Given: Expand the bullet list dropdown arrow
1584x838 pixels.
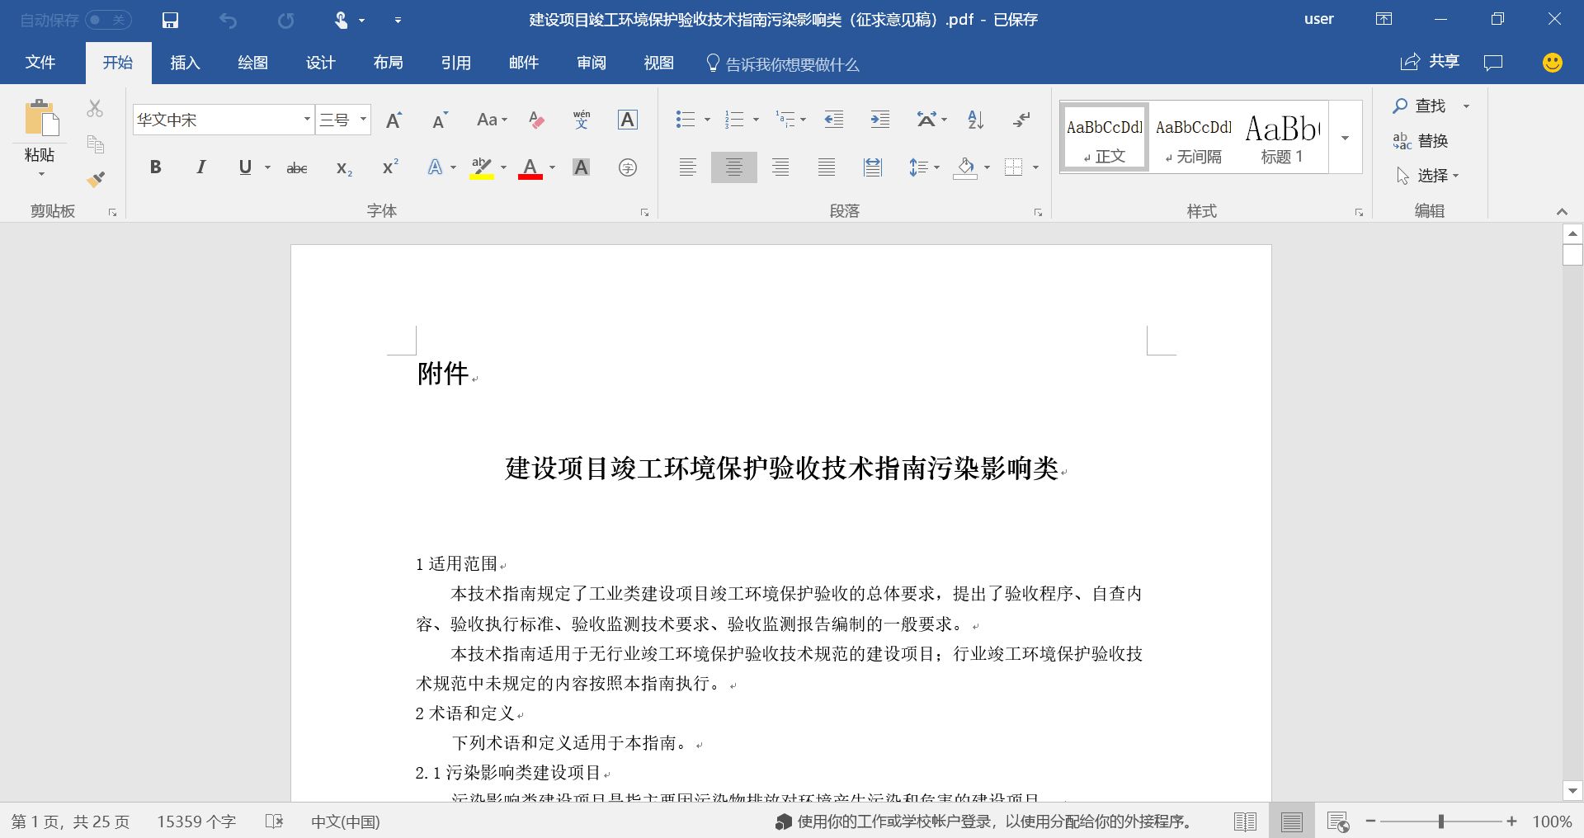Looking at the screenshot, I should 707,120.
